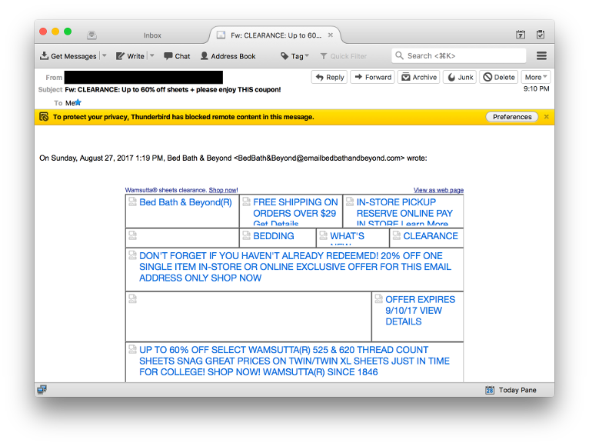Open the Tag dropdown
589x446 pixels.
(294, 56)
